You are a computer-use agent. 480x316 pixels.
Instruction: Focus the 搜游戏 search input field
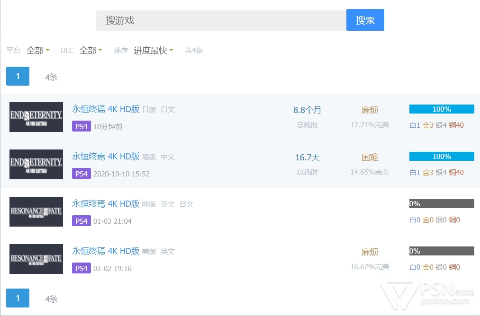pos(221,20)
